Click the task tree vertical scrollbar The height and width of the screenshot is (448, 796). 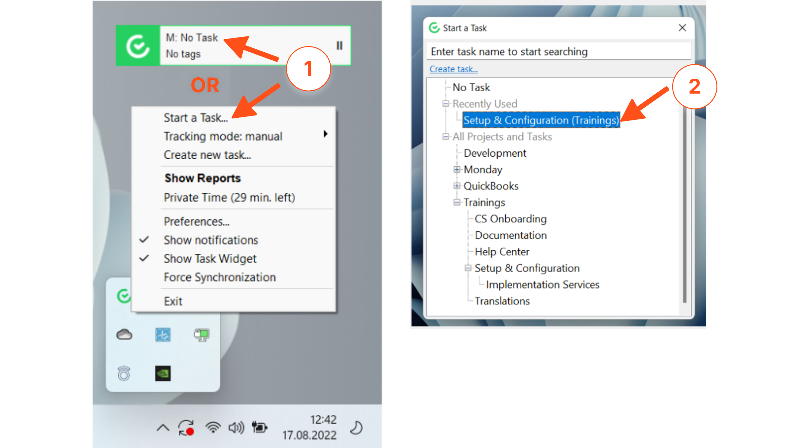pos(684,206)
